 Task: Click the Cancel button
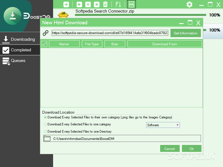[x=170, y=149]
